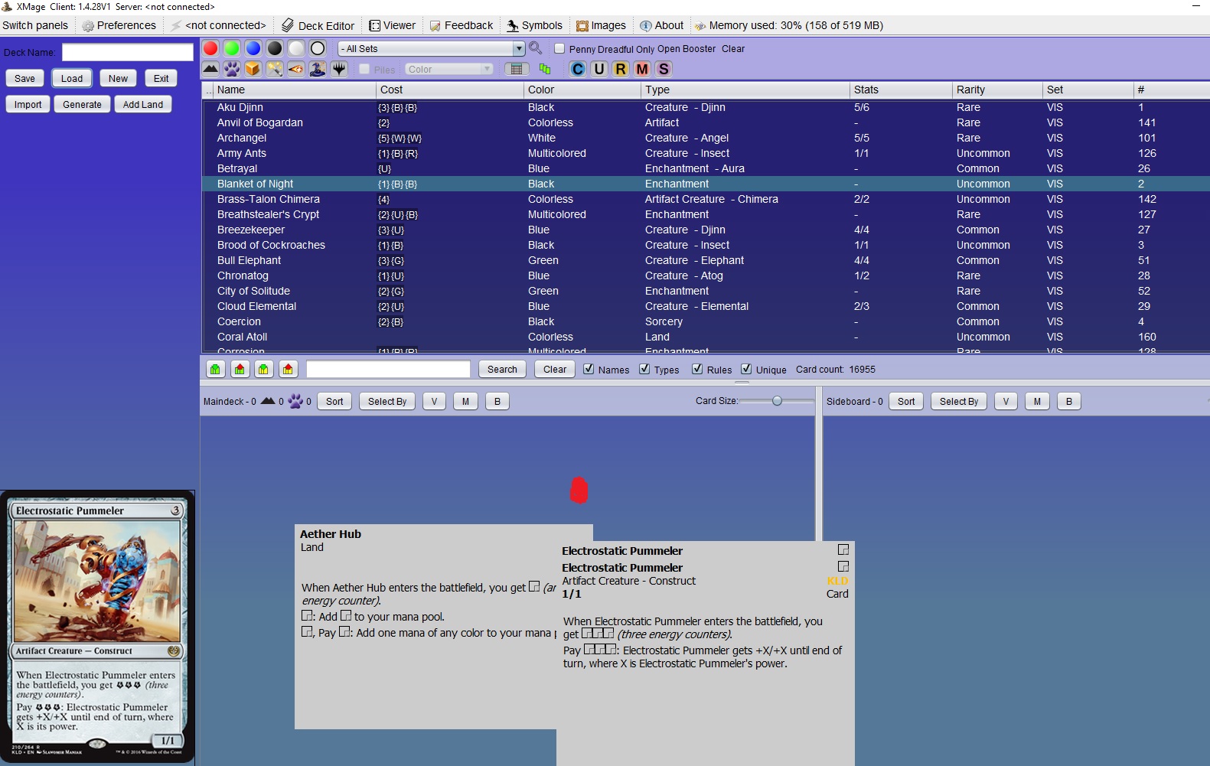Toggle the land mountain type filter
Viewport: 1210px width, 766px height.
pos(210,69)
